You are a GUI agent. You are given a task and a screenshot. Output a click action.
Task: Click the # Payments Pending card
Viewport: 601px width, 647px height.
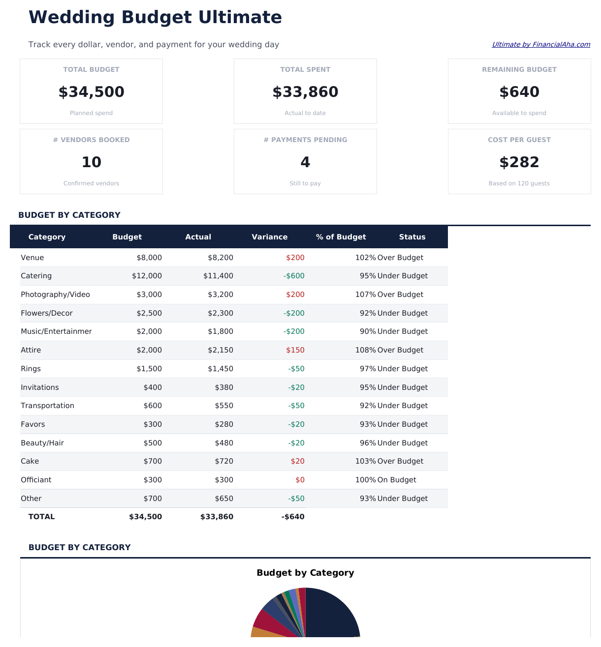tap(305, 161)
